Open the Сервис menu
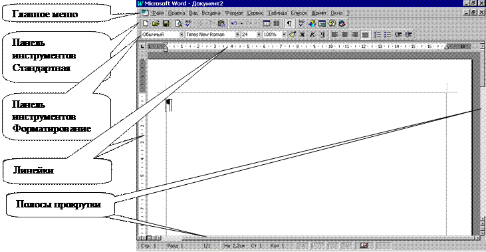The height and width of the screenshot is (252, 486). pyautogui.click(x=255, y=13)
